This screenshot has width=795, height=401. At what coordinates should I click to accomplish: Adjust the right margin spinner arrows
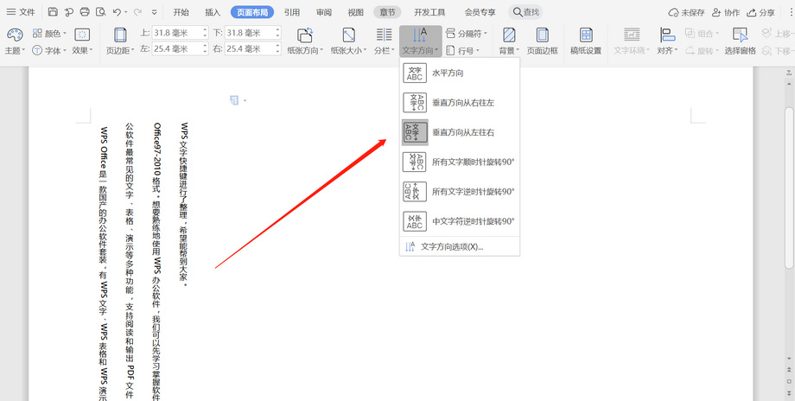click(x=277, y=48)
